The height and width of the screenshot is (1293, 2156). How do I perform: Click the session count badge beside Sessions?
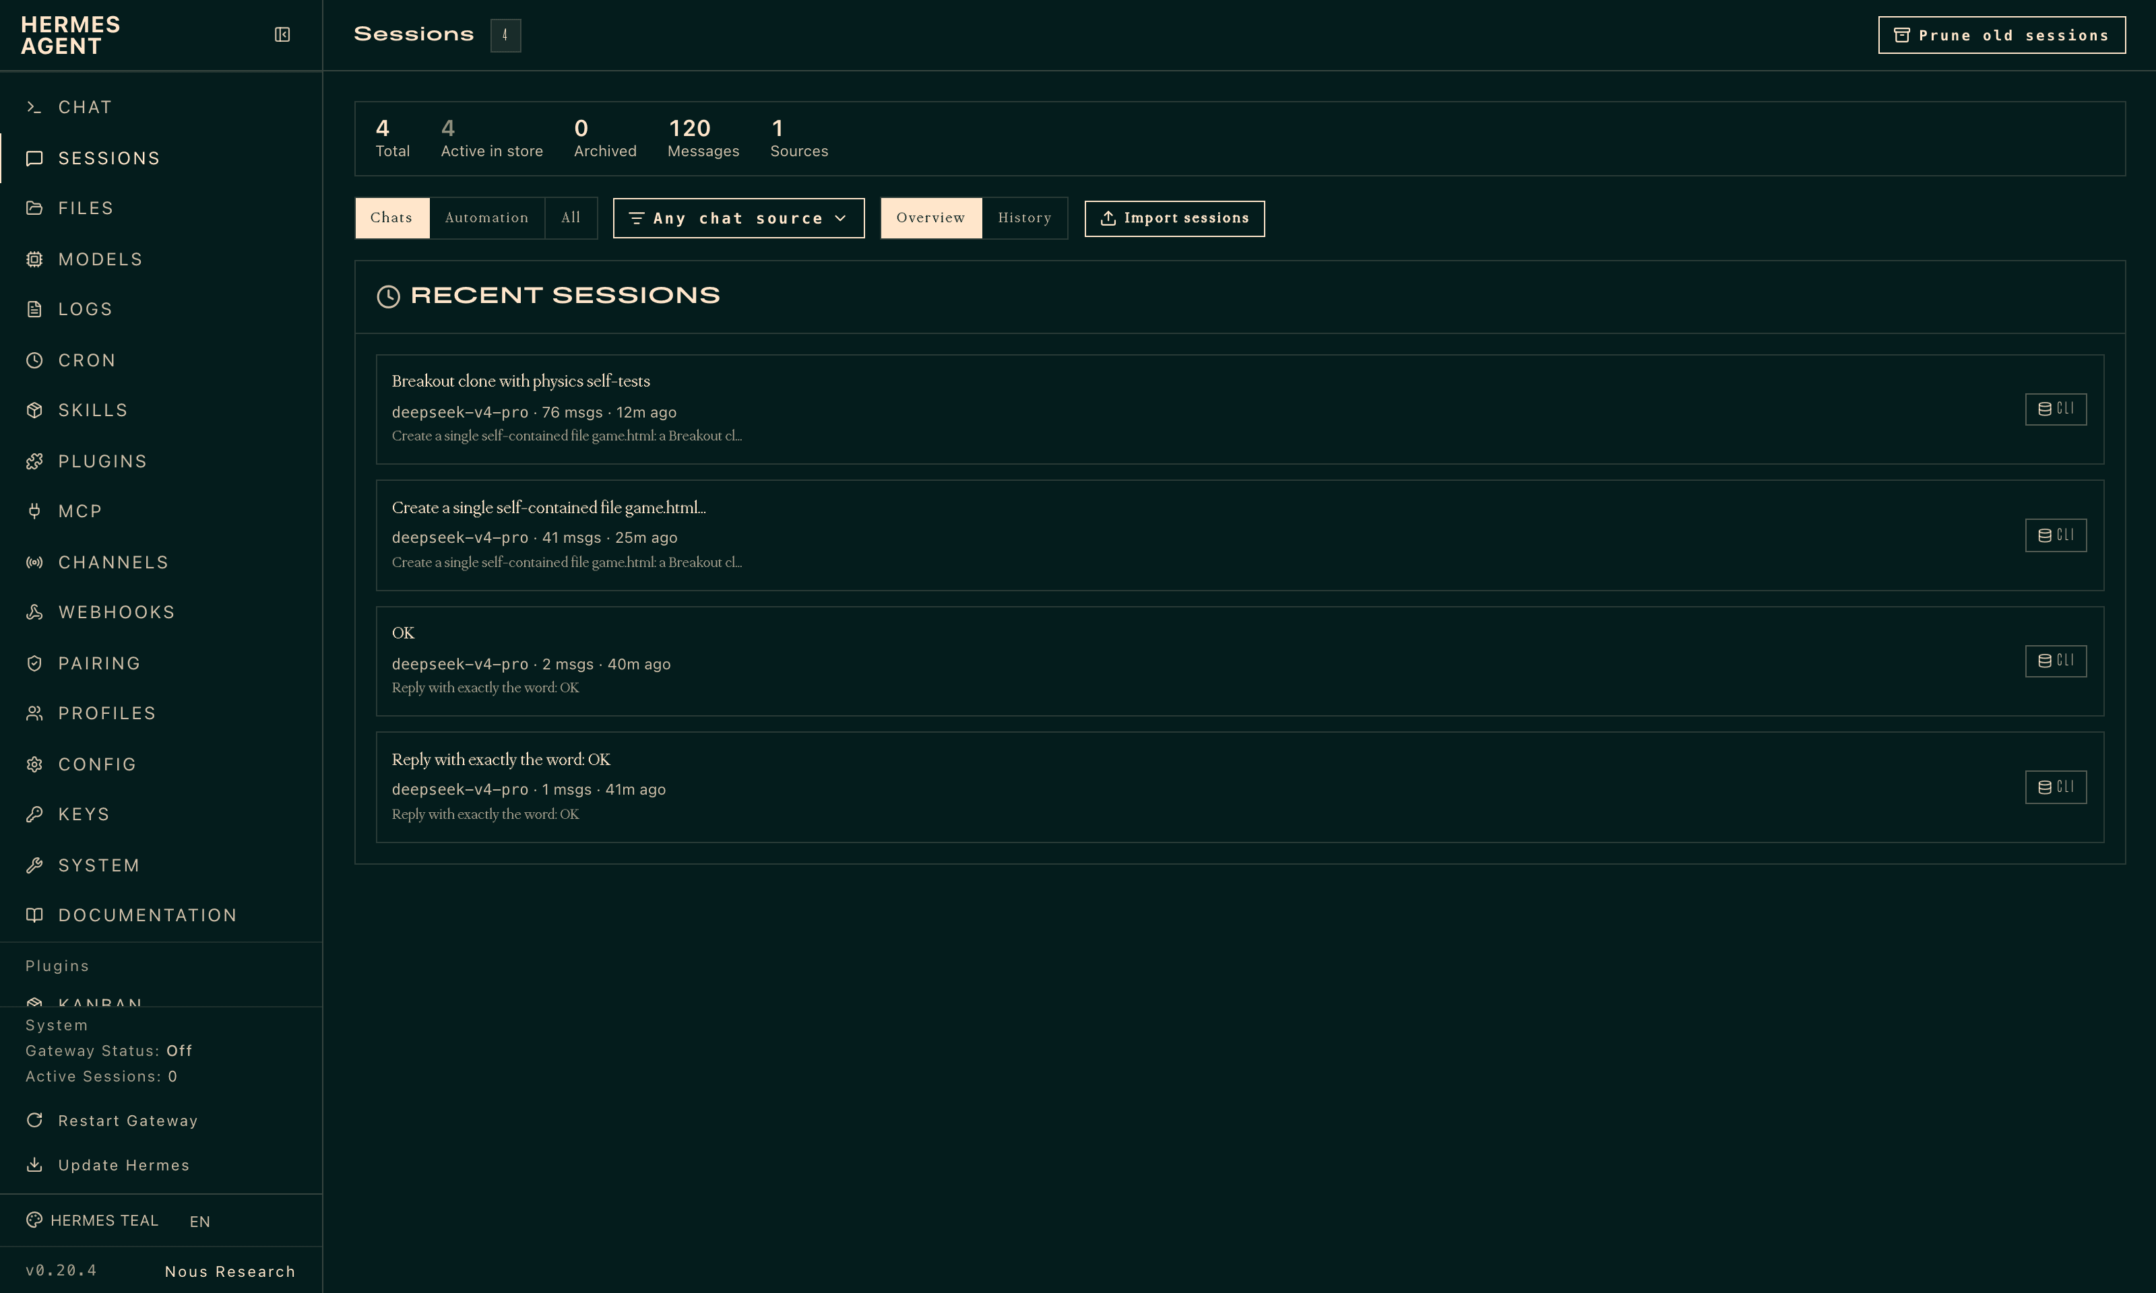click(x=505, y=36)
